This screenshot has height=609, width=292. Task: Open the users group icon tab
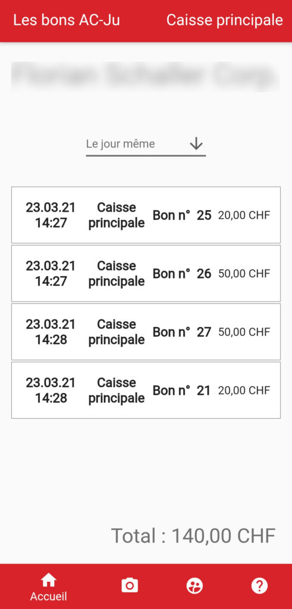click(x=194, y=585)
